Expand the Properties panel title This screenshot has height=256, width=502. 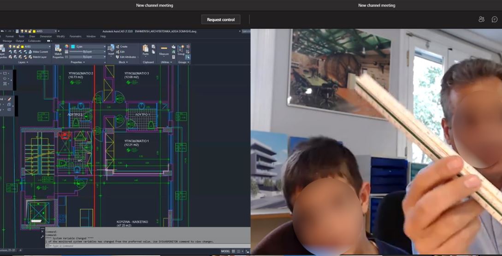(77, 62)
